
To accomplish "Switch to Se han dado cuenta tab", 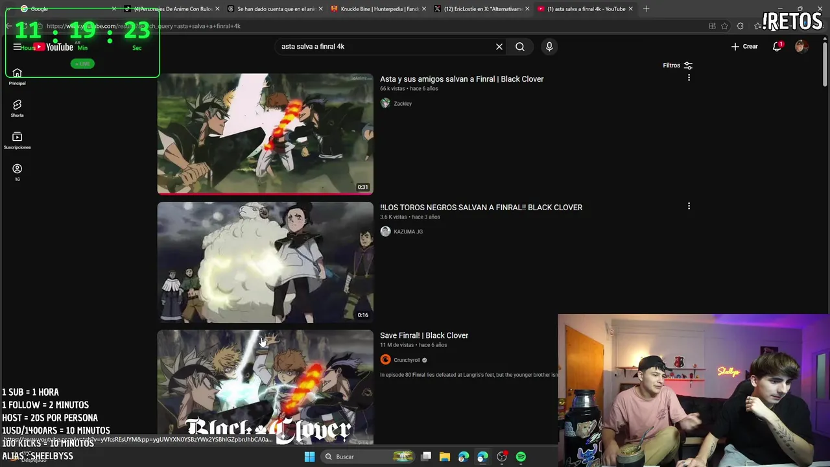I will (x=275, y=8).
